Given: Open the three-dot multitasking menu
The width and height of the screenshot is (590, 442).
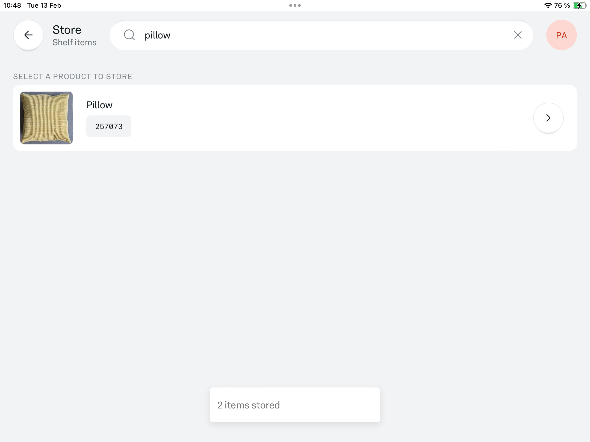Looking at the screenshot, I should [x=295, y=5].
